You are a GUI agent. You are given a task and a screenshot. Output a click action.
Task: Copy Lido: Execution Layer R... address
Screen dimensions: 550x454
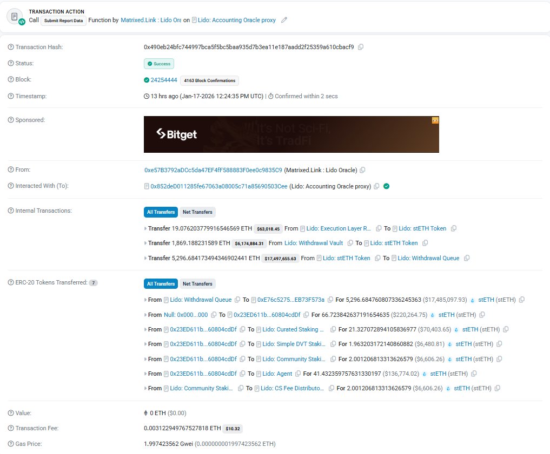click(x=379, y=228)
